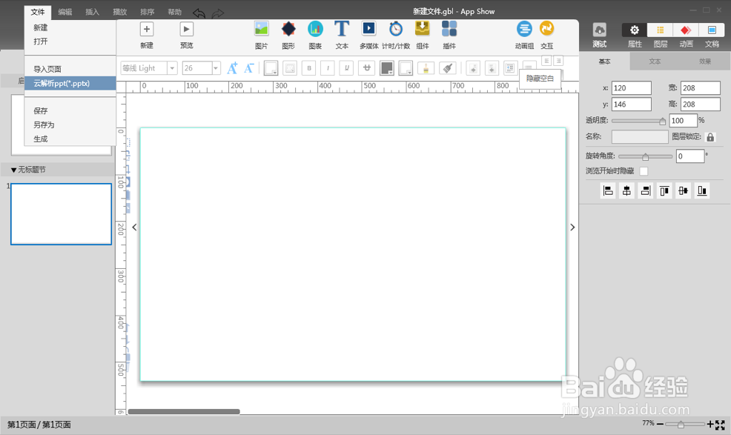Image resolution: width=731 pixels, height=435 pixels.
Task: Click the 动画组 animation group icon
Action: coord(524,29)
